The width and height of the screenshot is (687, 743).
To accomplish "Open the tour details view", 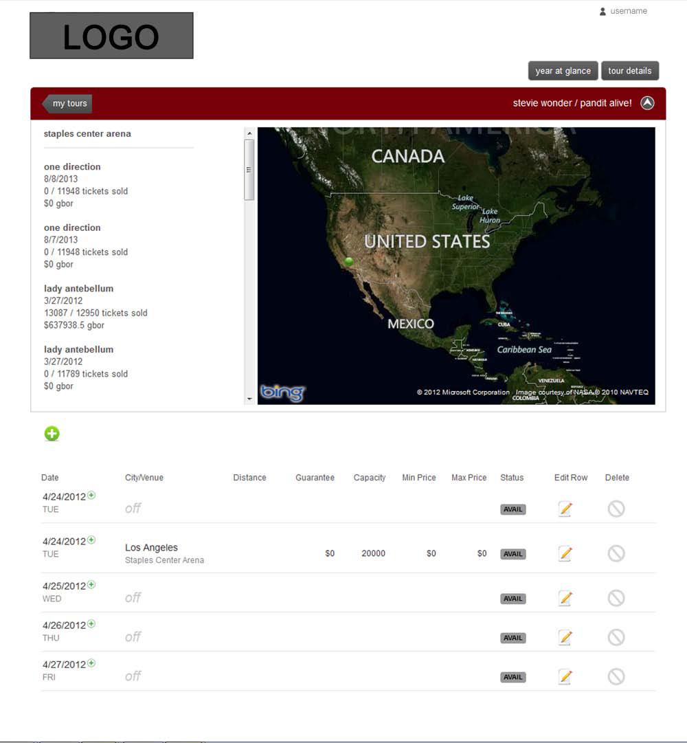I will pos(630,71).
